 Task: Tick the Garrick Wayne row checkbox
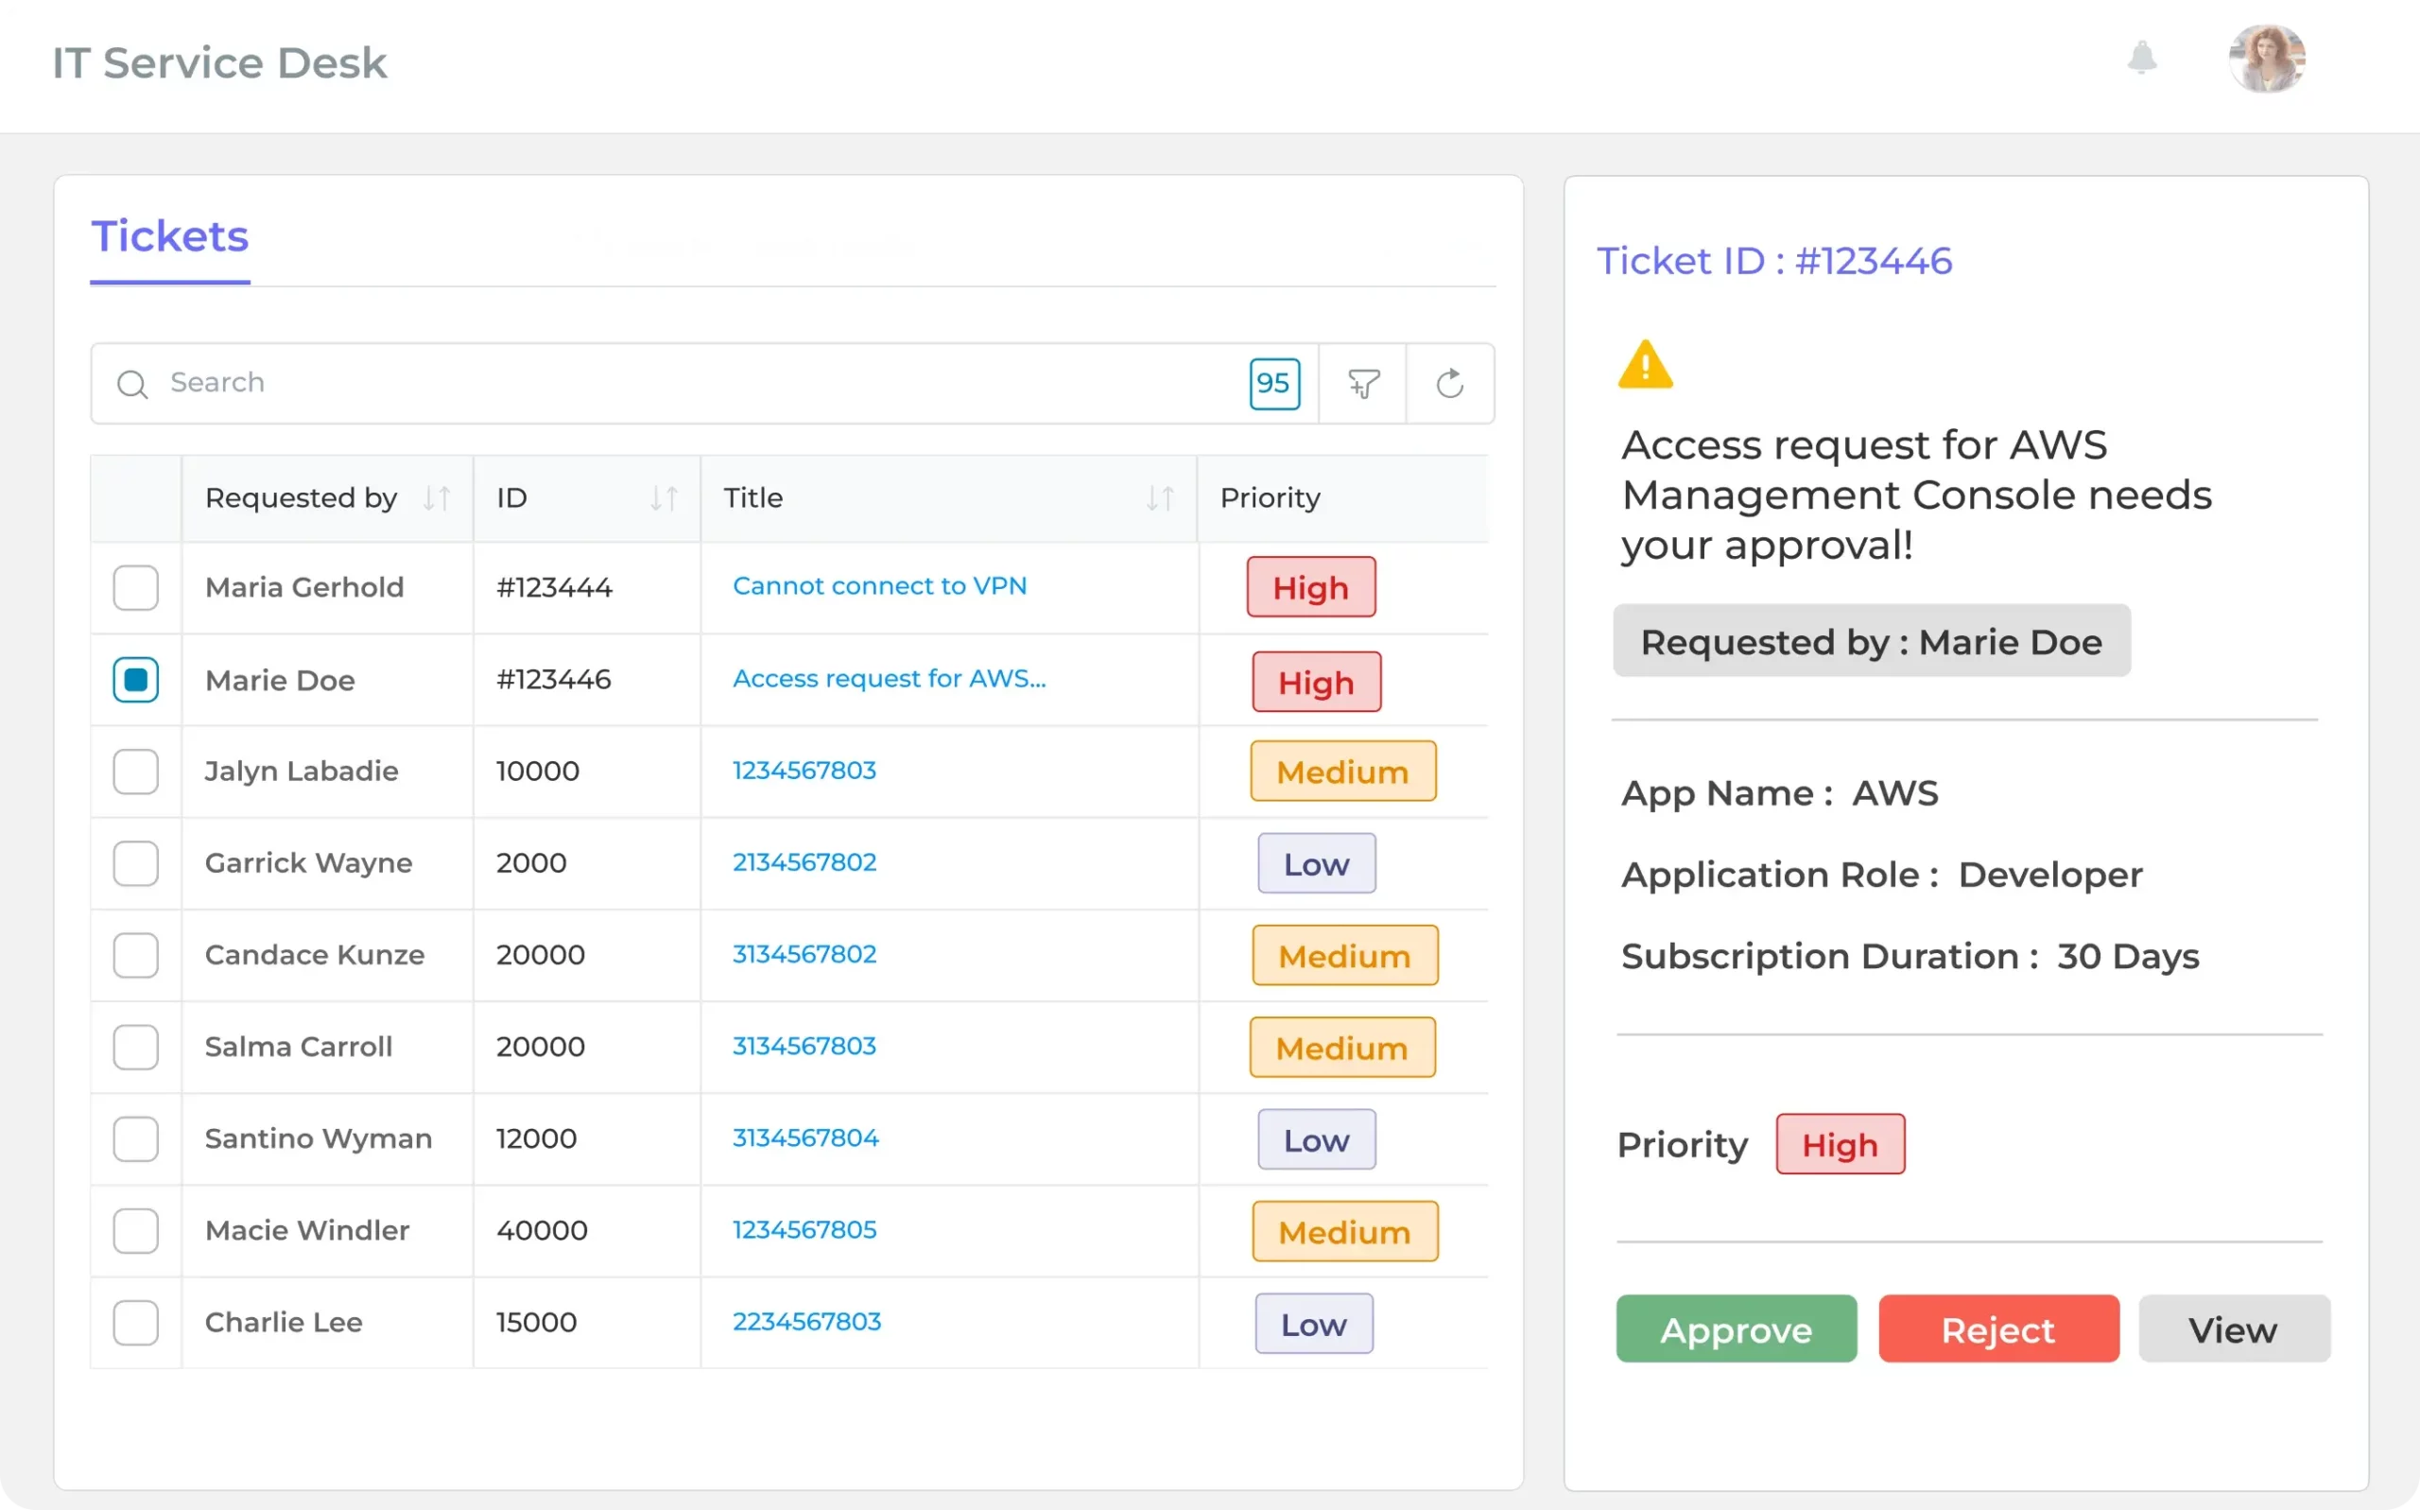(136, 863)
